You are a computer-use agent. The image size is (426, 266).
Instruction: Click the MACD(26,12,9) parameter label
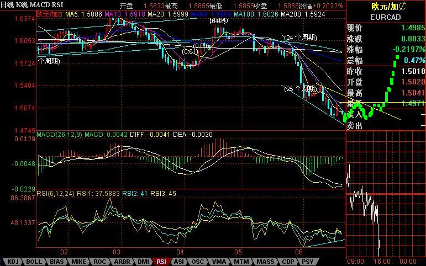[x=60, y=134]
